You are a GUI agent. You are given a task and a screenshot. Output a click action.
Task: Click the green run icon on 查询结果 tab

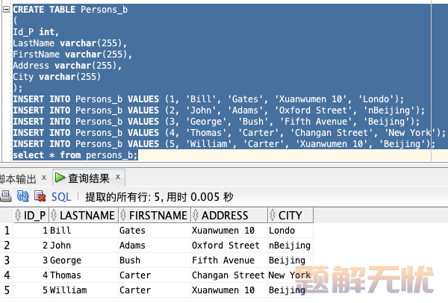tap(60, 178)
